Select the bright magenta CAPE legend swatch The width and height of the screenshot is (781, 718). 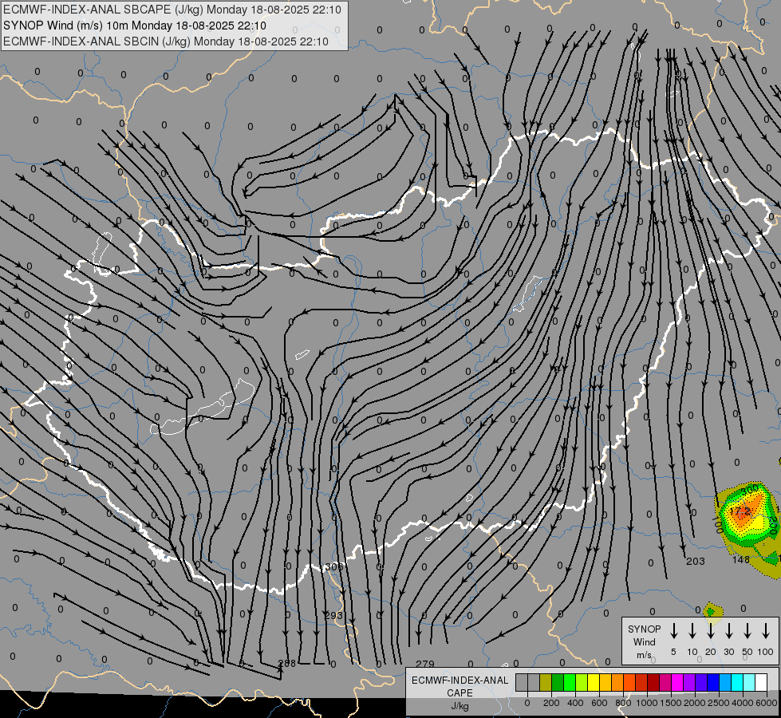(677, 682)
